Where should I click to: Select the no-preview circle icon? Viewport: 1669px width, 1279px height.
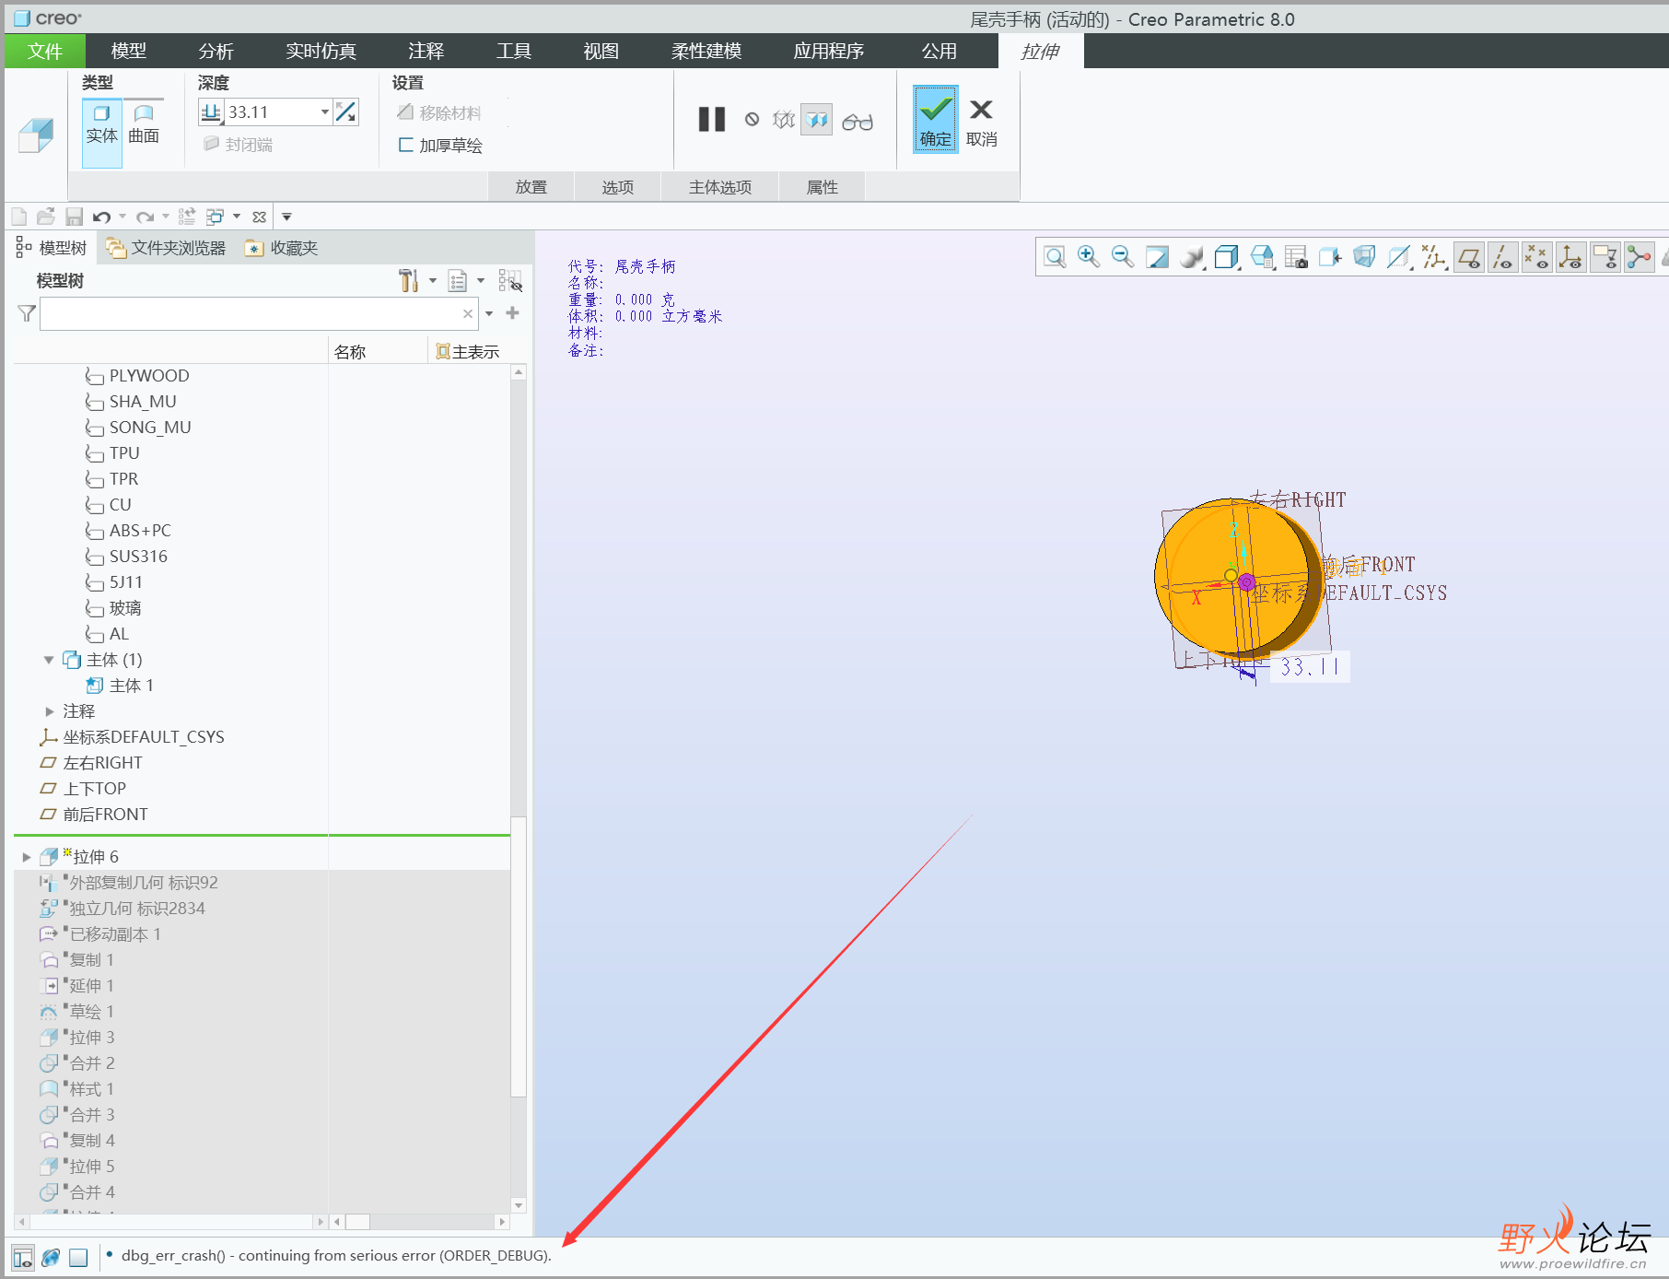tap(753, 120)
